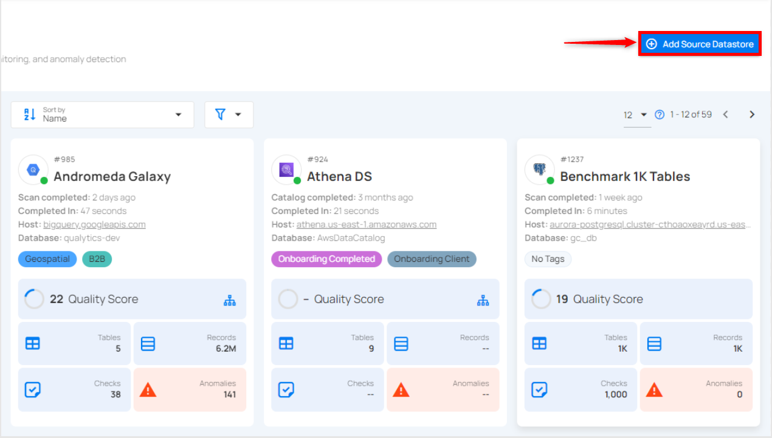
Task: Click the Records icon on Andromeda Galaxy card
Action: 148,343
